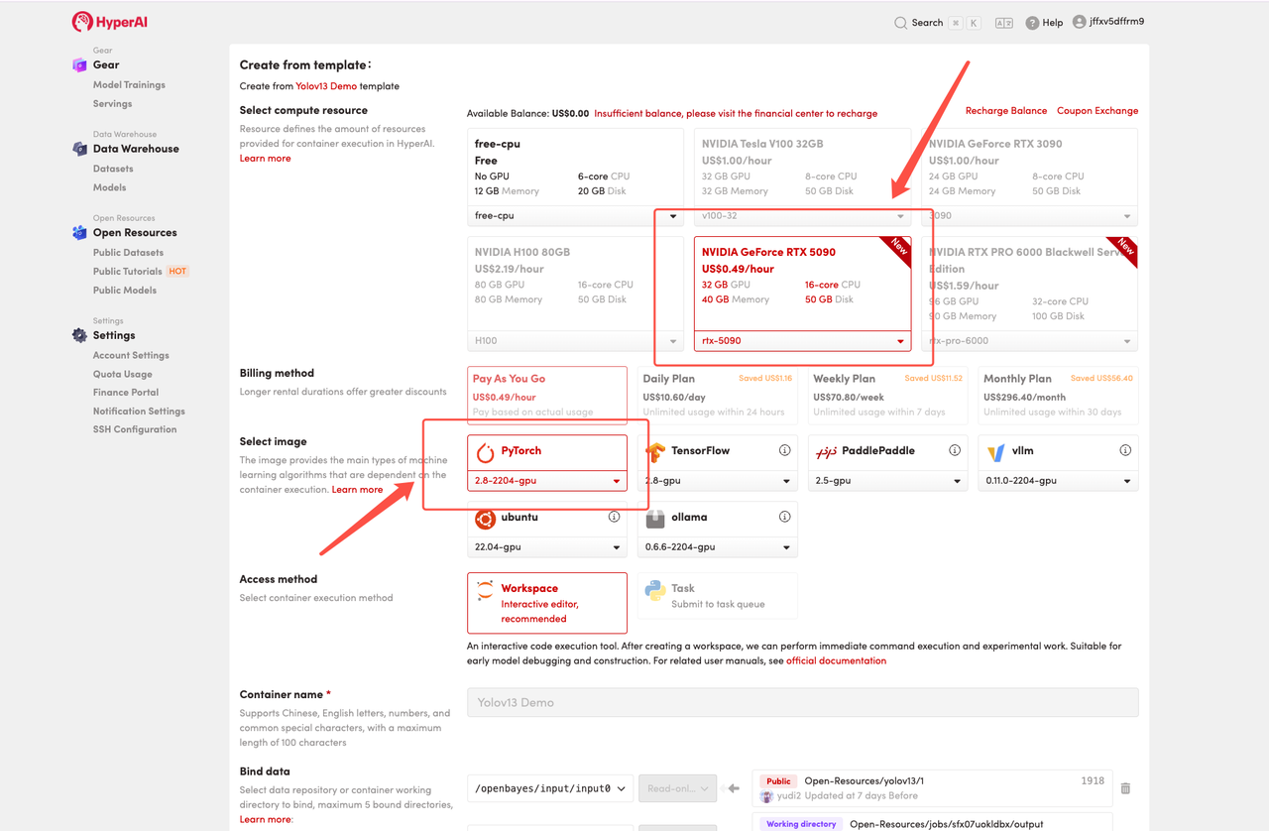The image size is (1269, 831).
Task: Click the Yolov13 Demo template link
Action: pyautogui.click(x=326, y=86)
